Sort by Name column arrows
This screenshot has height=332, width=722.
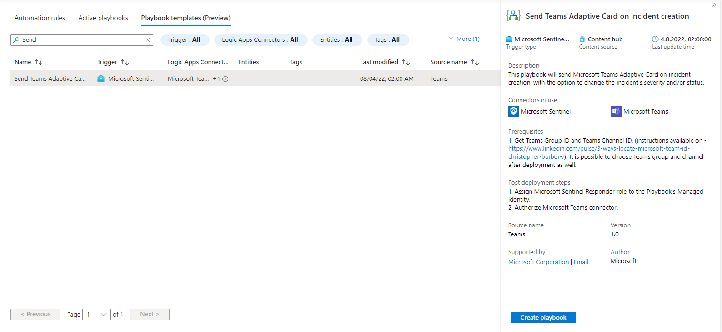click(39, 62)
